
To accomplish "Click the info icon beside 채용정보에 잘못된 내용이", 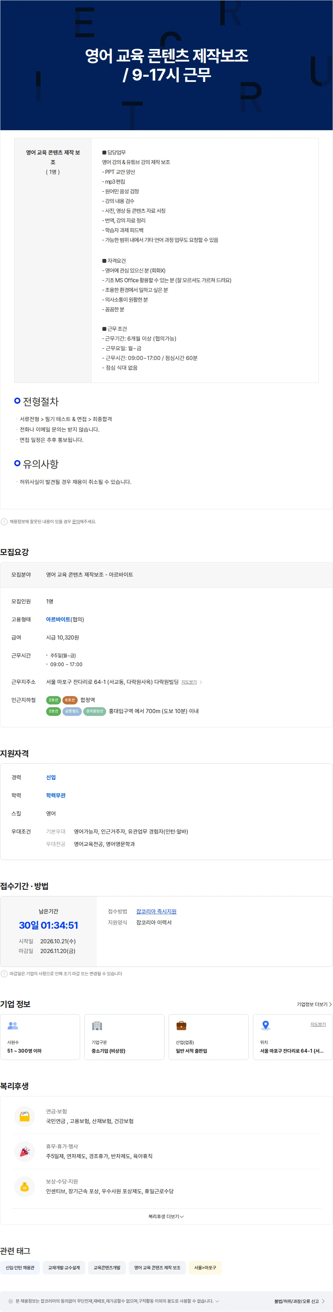I will tap(4, 521).
